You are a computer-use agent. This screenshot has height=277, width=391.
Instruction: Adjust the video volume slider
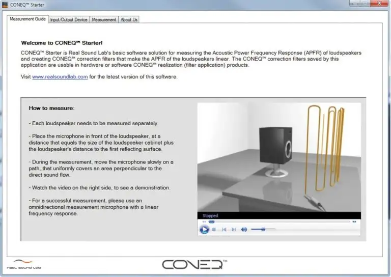point(263,229)
